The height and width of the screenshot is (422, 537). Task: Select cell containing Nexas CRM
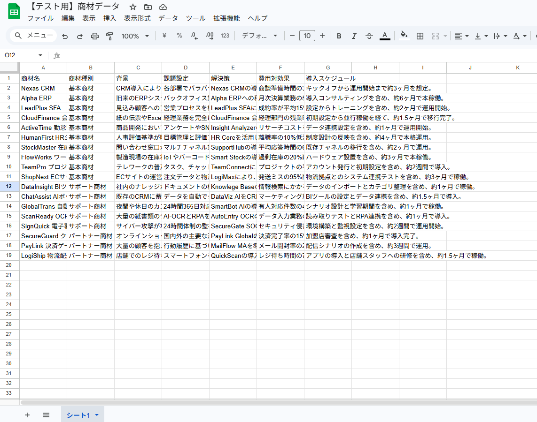[x=43, y=88]
